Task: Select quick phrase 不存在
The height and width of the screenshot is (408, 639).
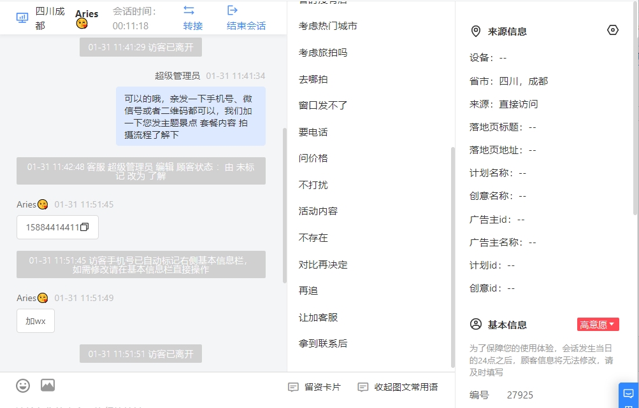Action: [x=313, y=238]
